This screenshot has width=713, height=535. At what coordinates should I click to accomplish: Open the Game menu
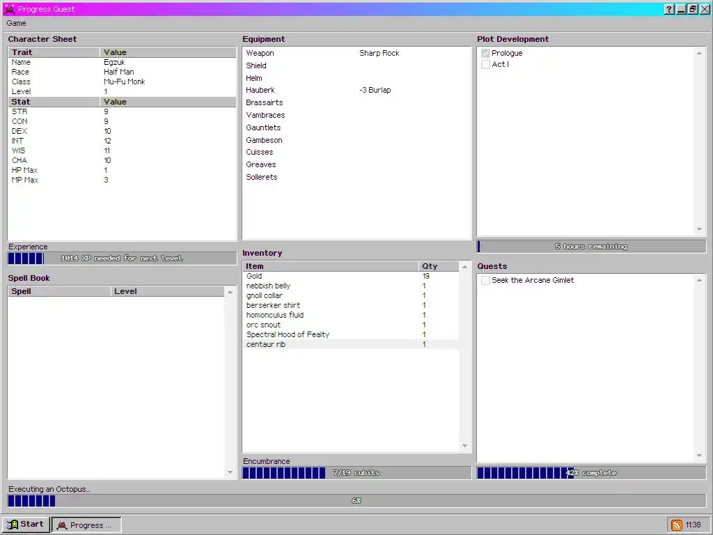(x=17, y=23)
